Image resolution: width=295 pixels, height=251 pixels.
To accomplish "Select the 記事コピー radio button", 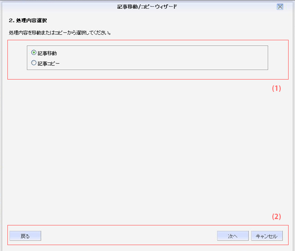I will coord(33,63).
